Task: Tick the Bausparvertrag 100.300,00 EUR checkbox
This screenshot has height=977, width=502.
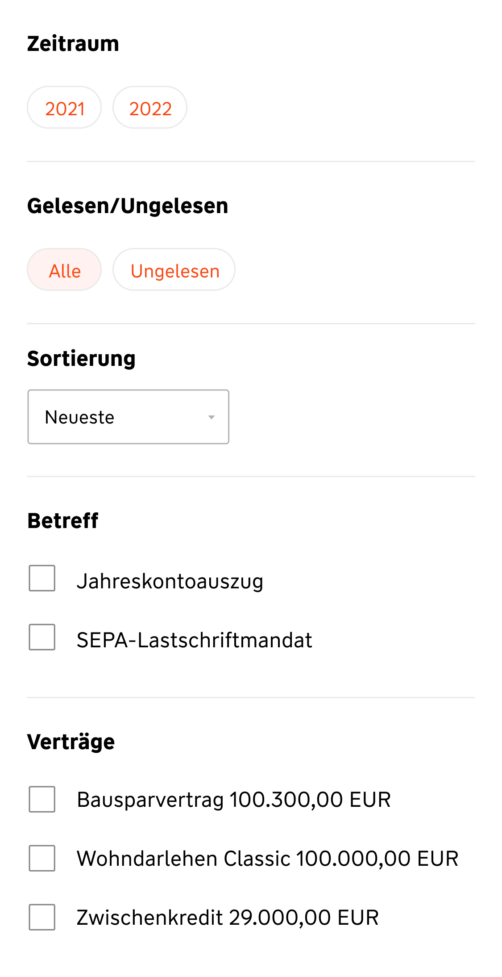Action: click(42, 799)
